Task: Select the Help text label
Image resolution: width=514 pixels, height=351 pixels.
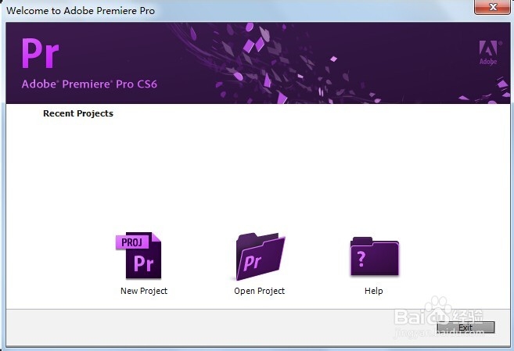Action: (x=374, y=291)
